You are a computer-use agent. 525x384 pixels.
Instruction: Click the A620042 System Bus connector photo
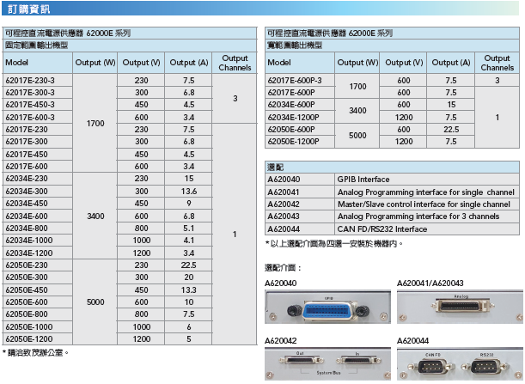click(327, 364)
